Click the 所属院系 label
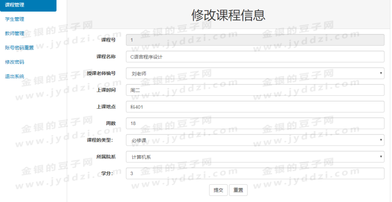Viewport: 392px width, 202px height. pos(106,157)
